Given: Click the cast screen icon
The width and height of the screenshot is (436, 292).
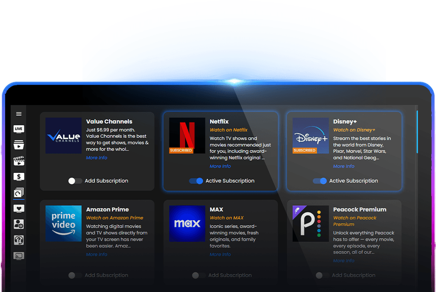Looking at the screenshot, I should tap(19, 256).
